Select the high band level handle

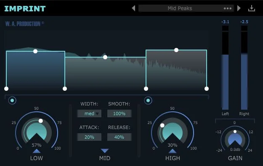pyautogui.click(x=176, y=50)
